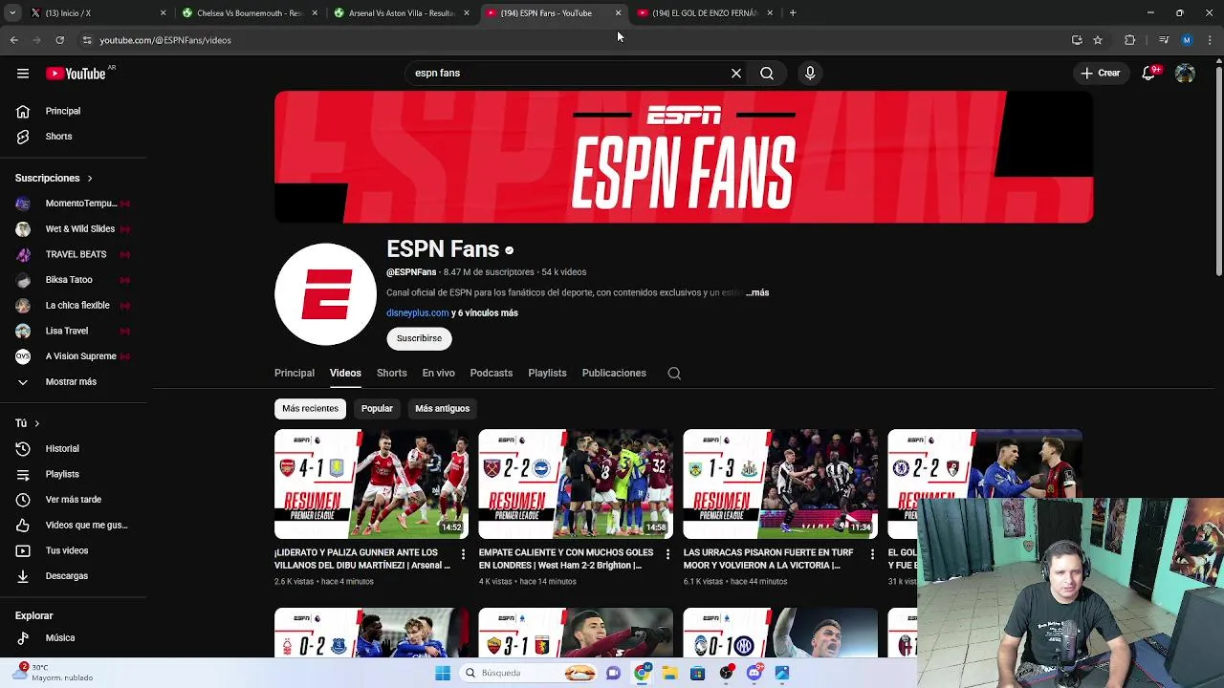Open Ver más tarde
The width and height of the screenshot is (1224, 688).
click(x=75, y=499)
